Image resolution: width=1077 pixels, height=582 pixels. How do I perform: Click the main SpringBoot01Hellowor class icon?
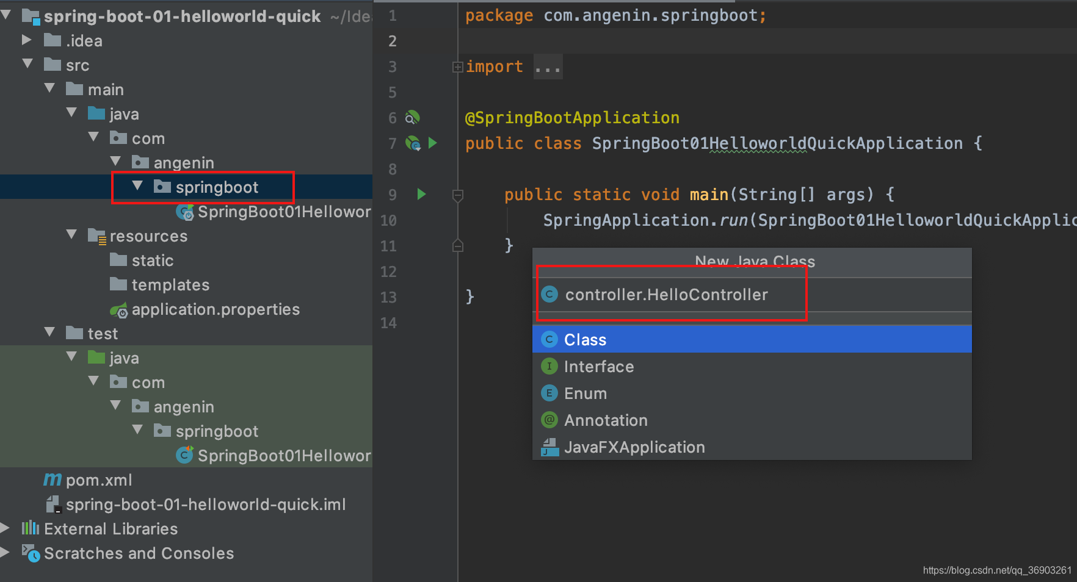click(185, 212)
